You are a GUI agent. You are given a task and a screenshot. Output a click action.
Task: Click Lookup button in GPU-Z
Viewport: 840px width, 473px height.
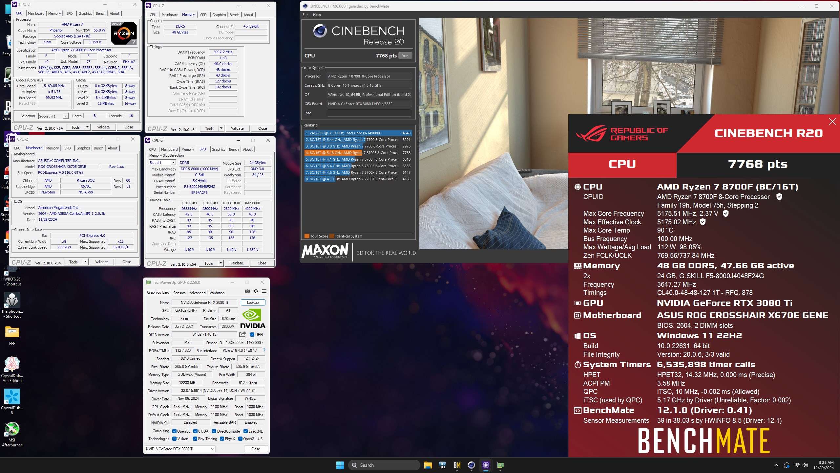point(253,302)
